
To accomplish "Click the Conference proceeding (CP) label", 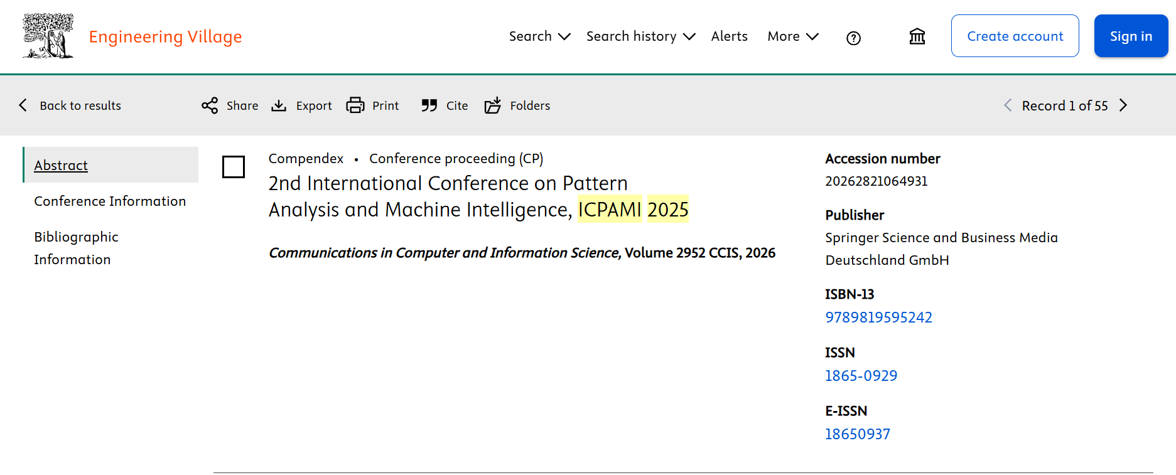I will (x=456, y=159).
